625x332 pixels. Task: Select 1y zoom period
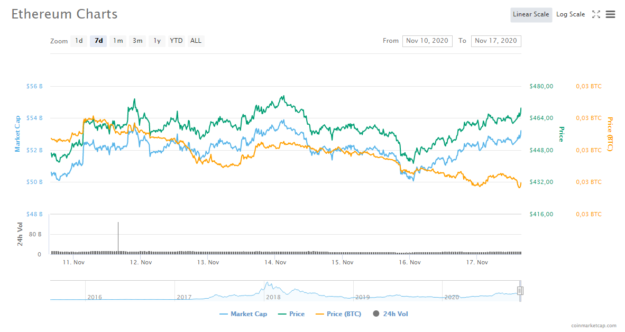(157, 41)
